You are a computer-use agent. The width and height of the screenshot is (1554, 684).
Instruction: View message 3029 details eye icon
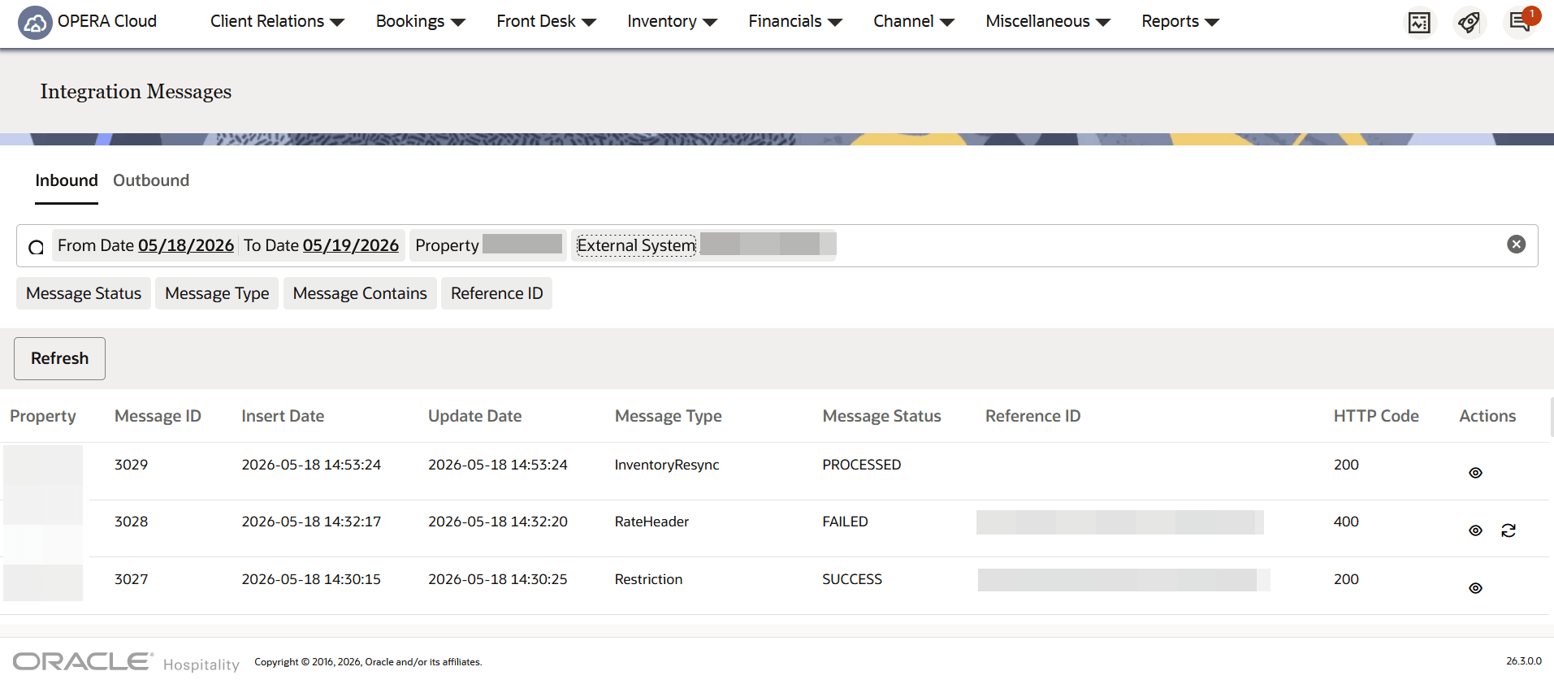point(1475,473)
